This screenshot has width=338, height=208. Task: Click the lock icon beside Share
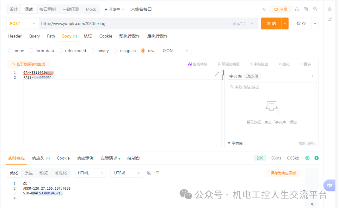pos(297,9)
